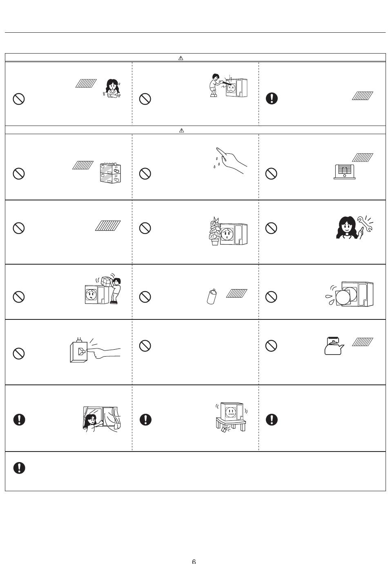
Task: Click the stacked food storage boxes illustration
Action: pos(110,173)
